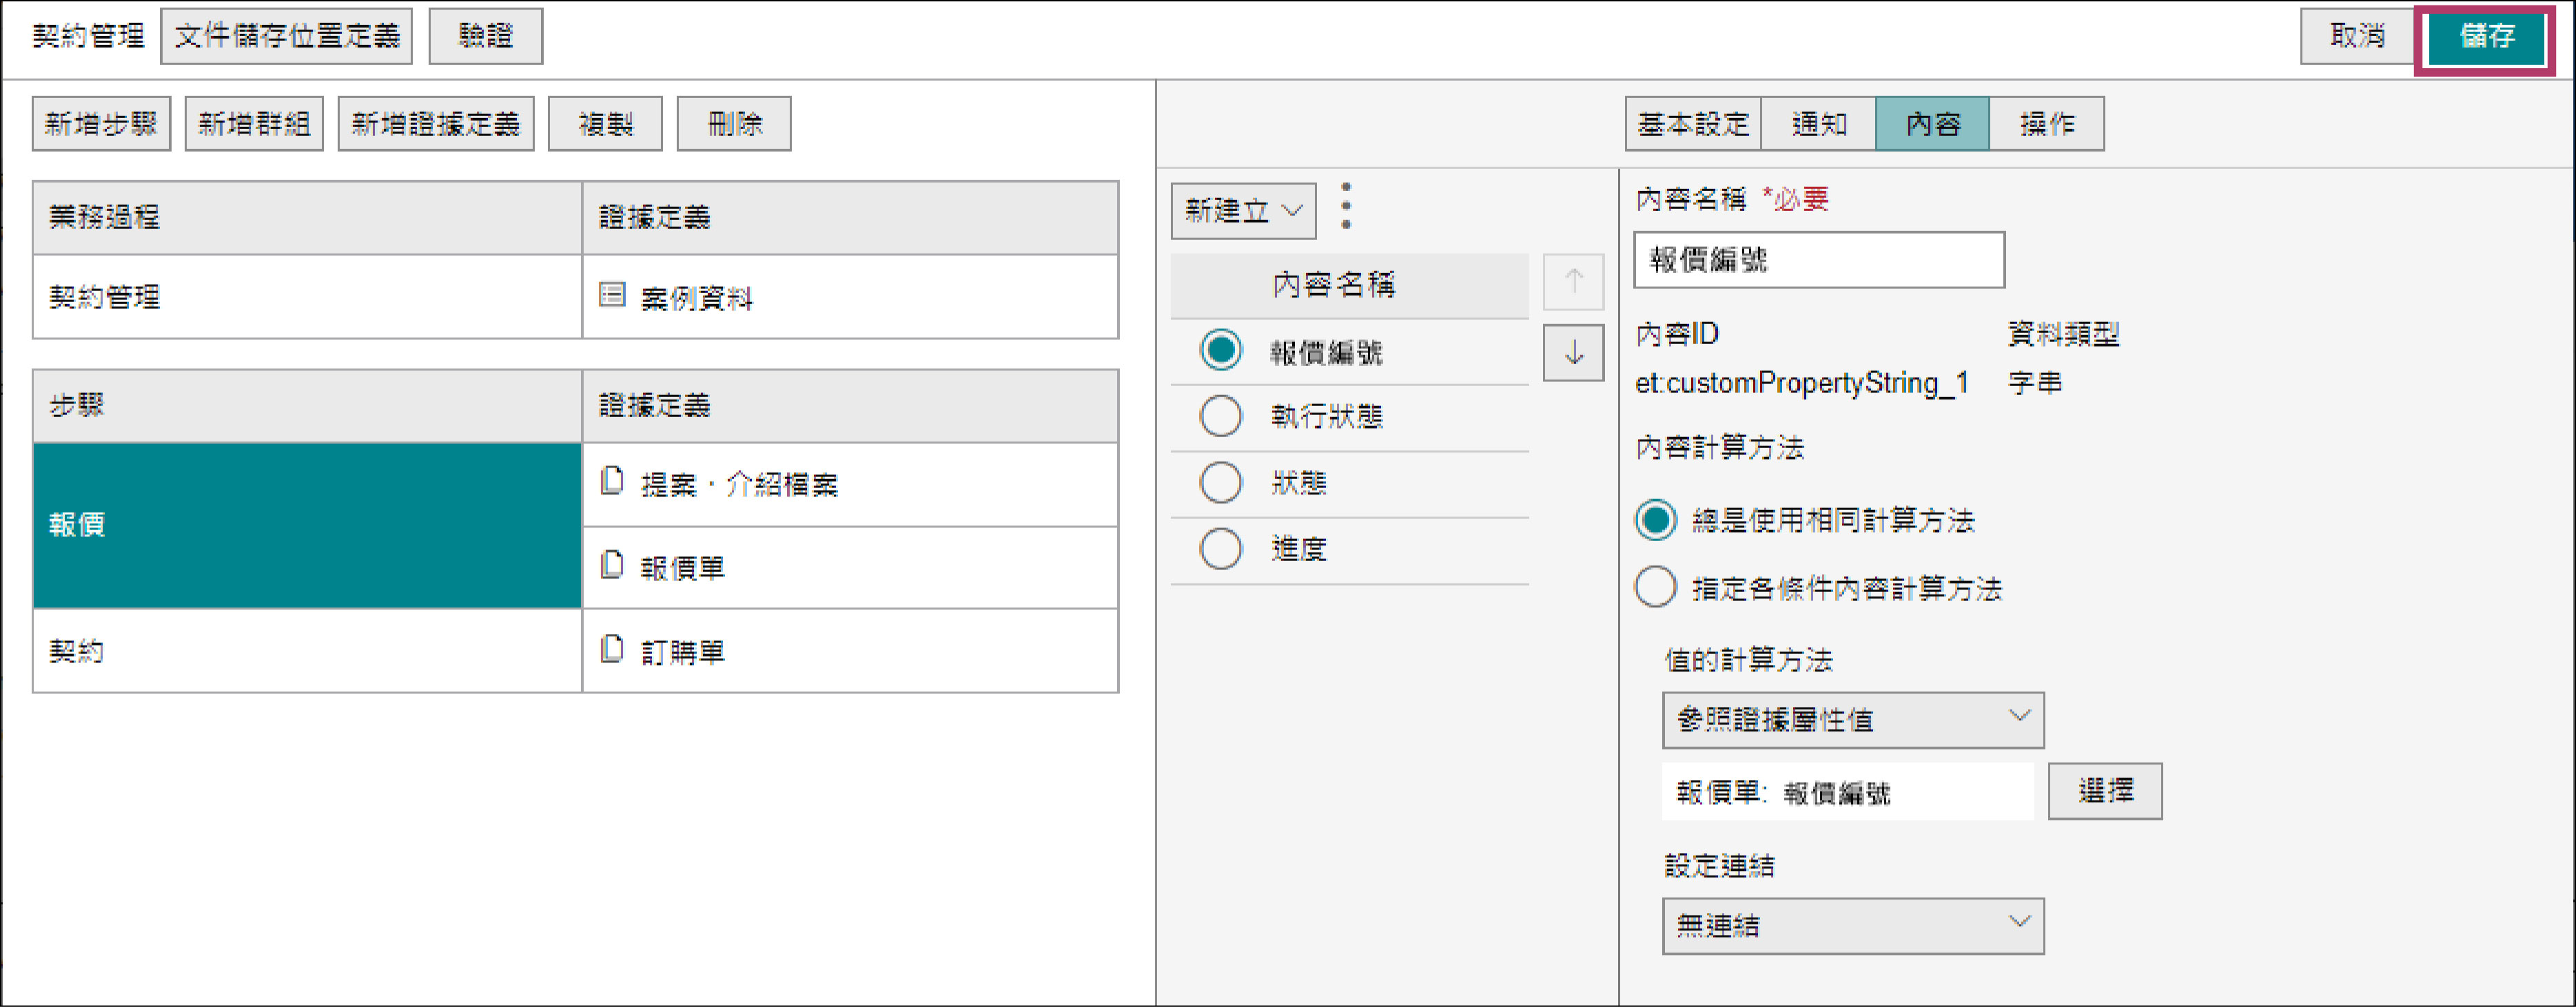Open the 参照證據屬性值 calculation dropdown

pyautogui.click(x=1852, y=719)
